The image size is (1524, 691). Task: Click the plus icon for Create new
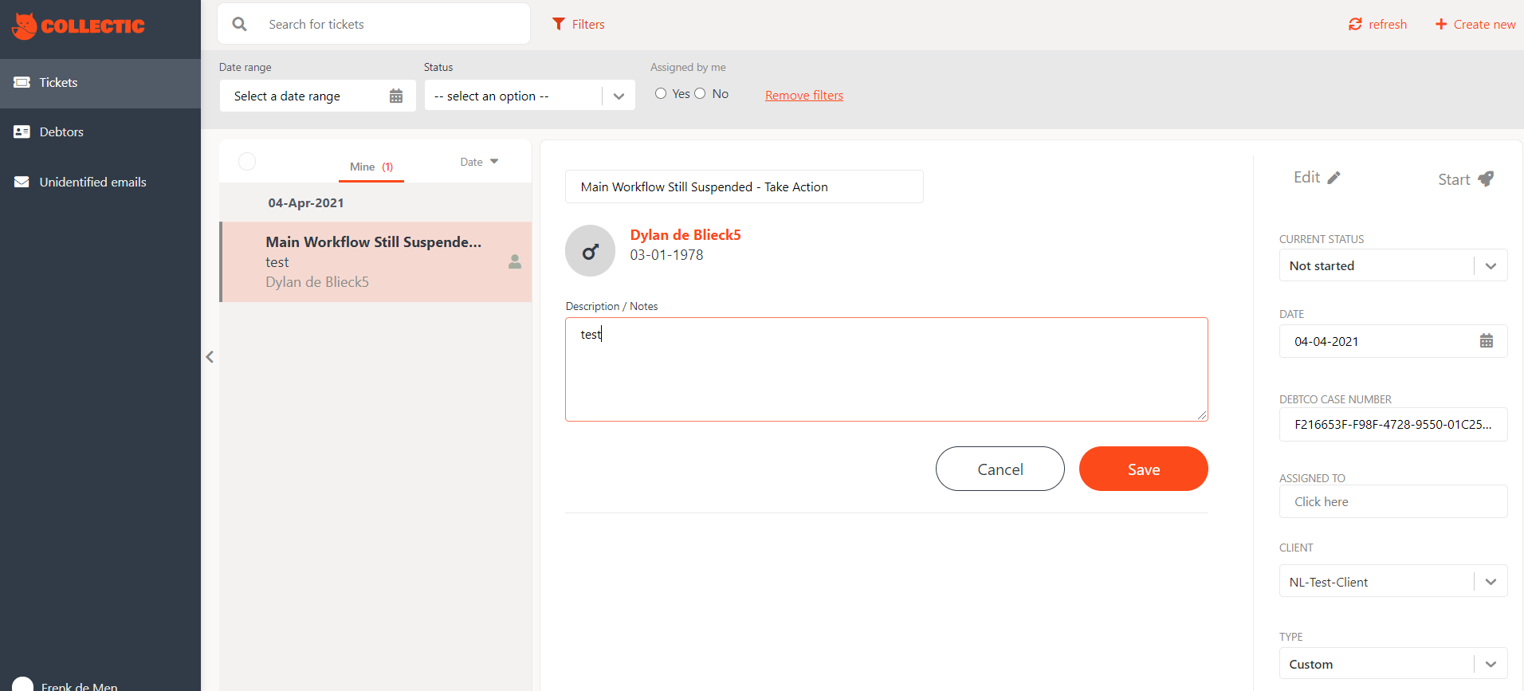point(1441,25)
